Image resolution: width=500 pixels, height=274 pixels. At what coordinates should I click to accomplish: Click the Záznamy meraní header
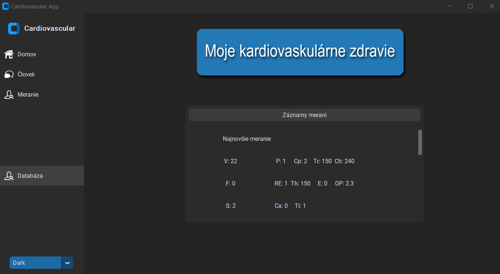(x=304, y=115)
